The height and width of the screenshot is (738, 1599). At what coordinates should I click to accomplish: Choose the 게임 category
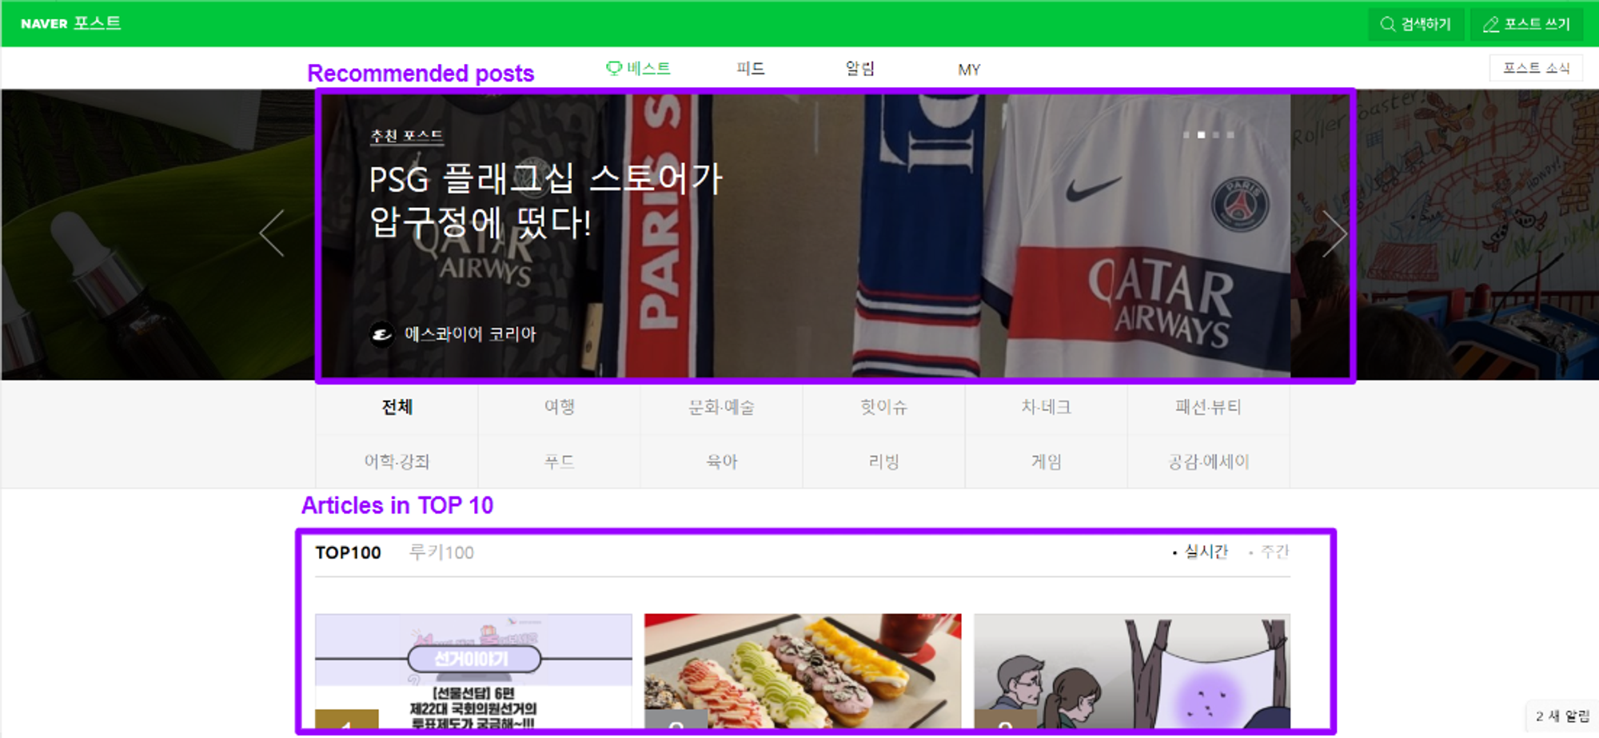coord(1047,461)
